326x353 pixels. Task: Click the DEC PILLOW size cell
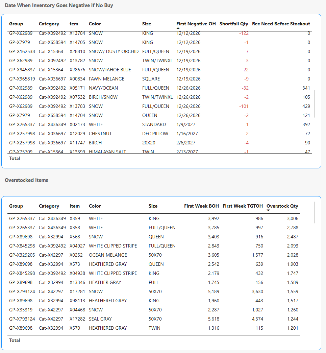tap(155, 134)
